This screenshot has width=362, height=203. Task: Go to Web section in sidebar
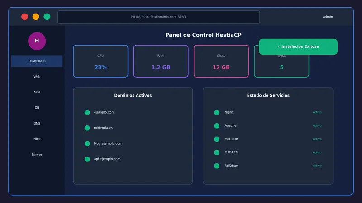[x=37, y=77]
